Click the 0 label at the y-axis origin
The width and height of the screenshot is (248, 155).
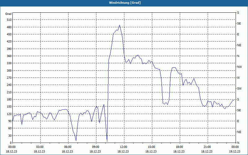(11, 143)
